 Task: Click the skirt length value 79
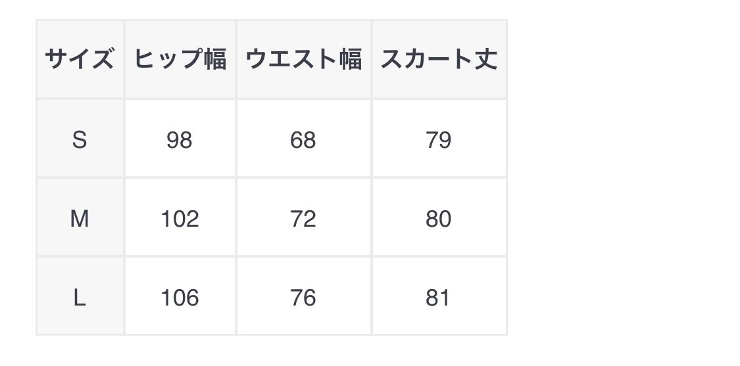click(x=439, y=139)
